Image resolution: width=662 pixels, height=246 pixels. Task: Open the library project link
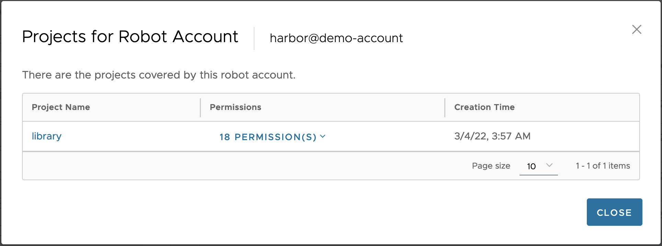coord(46,136)
